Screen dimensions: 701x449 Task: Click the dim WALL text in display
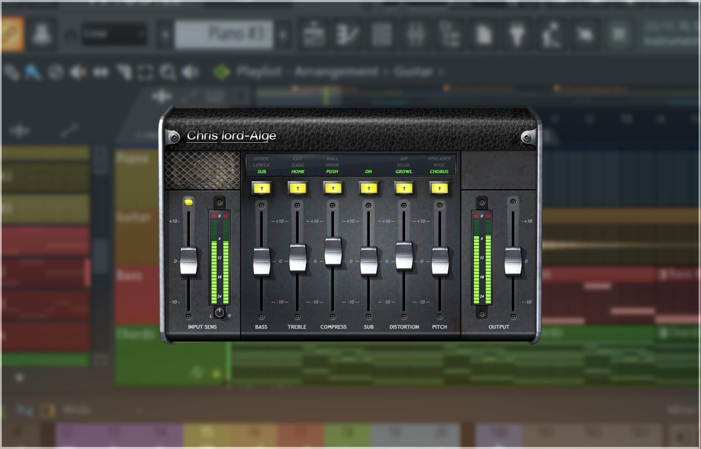[x=332, y=159]
